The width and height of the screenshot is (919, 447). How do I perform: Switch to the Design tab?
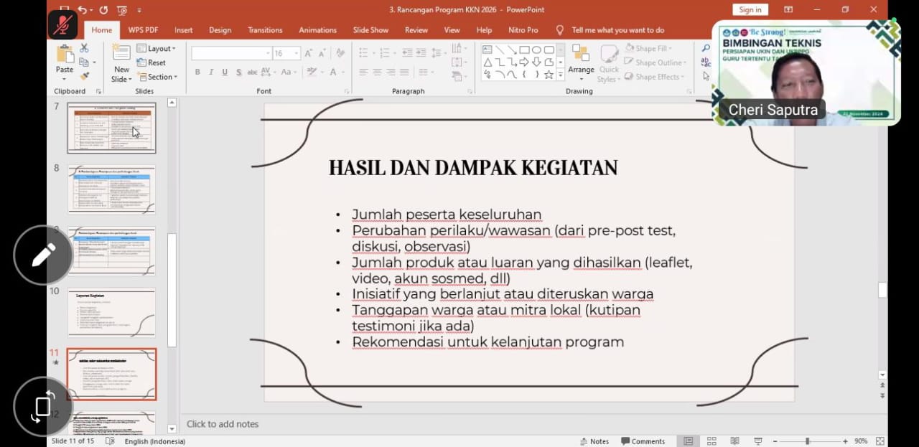(x=220, y=30)
